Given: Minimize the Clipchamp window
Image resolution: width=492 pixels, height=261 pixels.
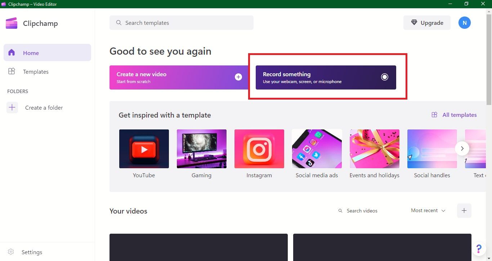Looking at the screenshot, I should pos(450,4).
